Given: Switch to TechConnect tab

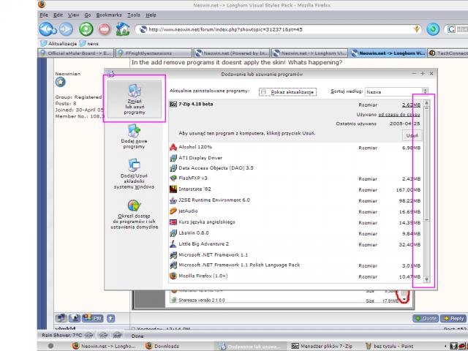Looking at the screenshot, I should point(448,53).
